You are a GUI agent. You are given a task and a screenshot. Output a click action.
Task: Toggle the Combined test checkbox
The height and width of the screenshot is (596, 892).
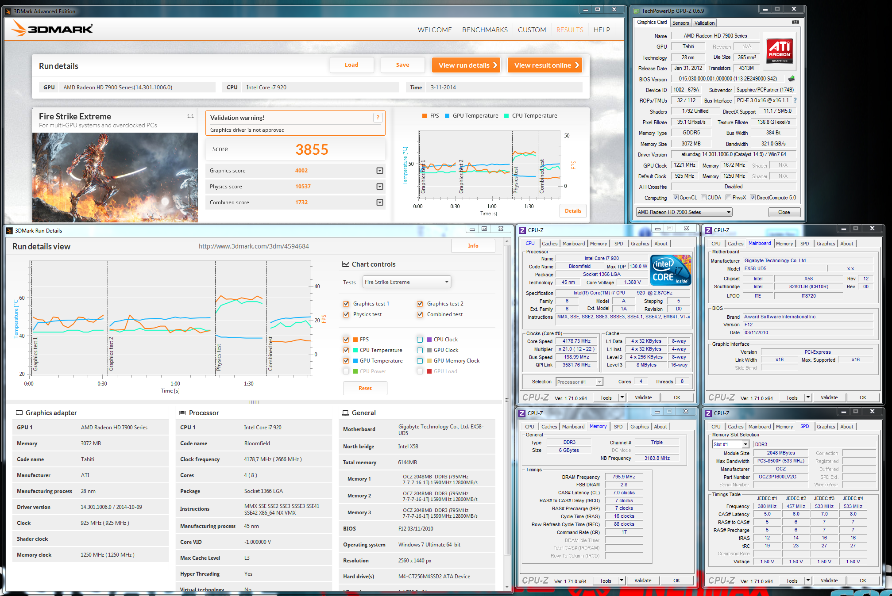pos(420,314)
